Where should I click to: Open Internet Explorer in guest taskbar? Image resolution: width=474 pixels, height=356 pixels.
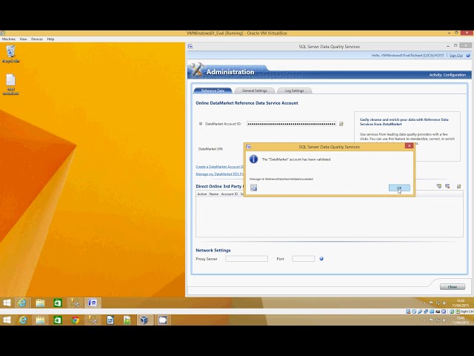pos(22,303)
